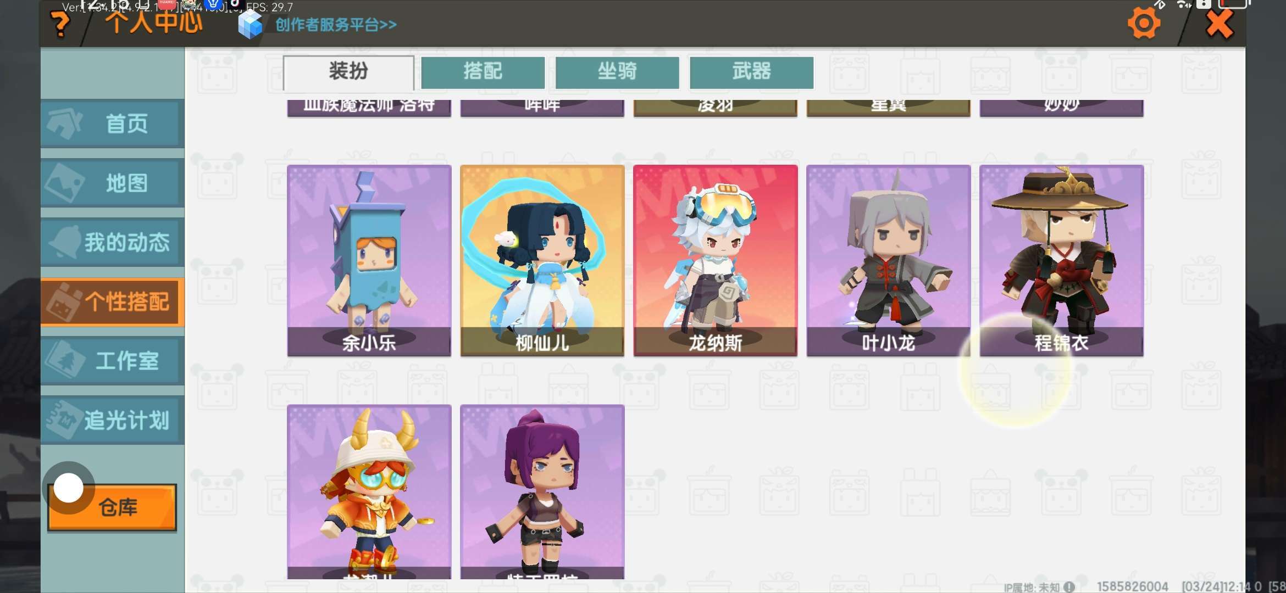This screenshot has height=593, width=1286.
Task: Open the 仓库 warehouse button
Action: tap(113, 507)
